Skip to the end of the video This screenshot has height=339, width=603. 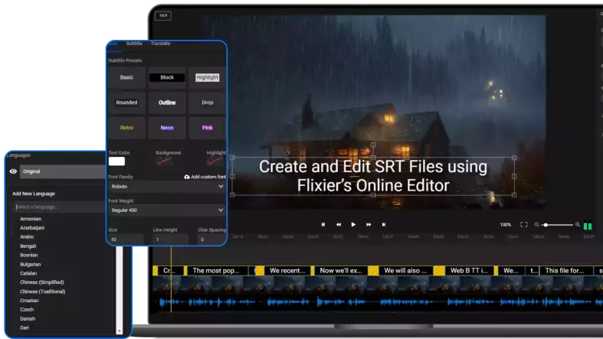tap(383, 225)
